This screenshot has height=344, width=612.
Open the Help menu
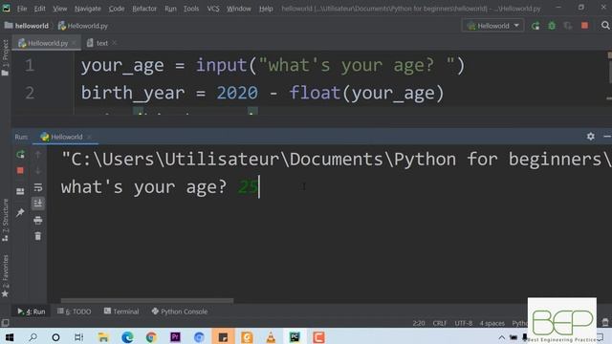(x=266, y=9)
